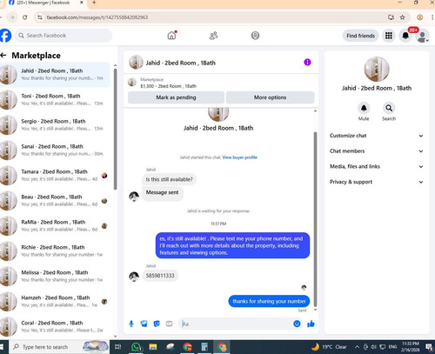Open Jahid conversation in chat list

55,75
